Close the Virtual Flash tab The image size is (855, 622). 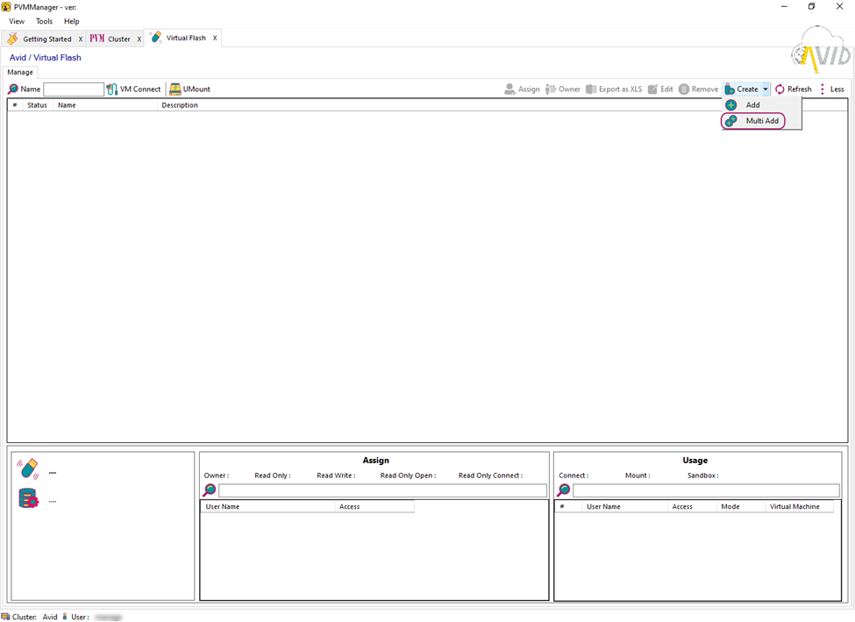tap(215, 39)
